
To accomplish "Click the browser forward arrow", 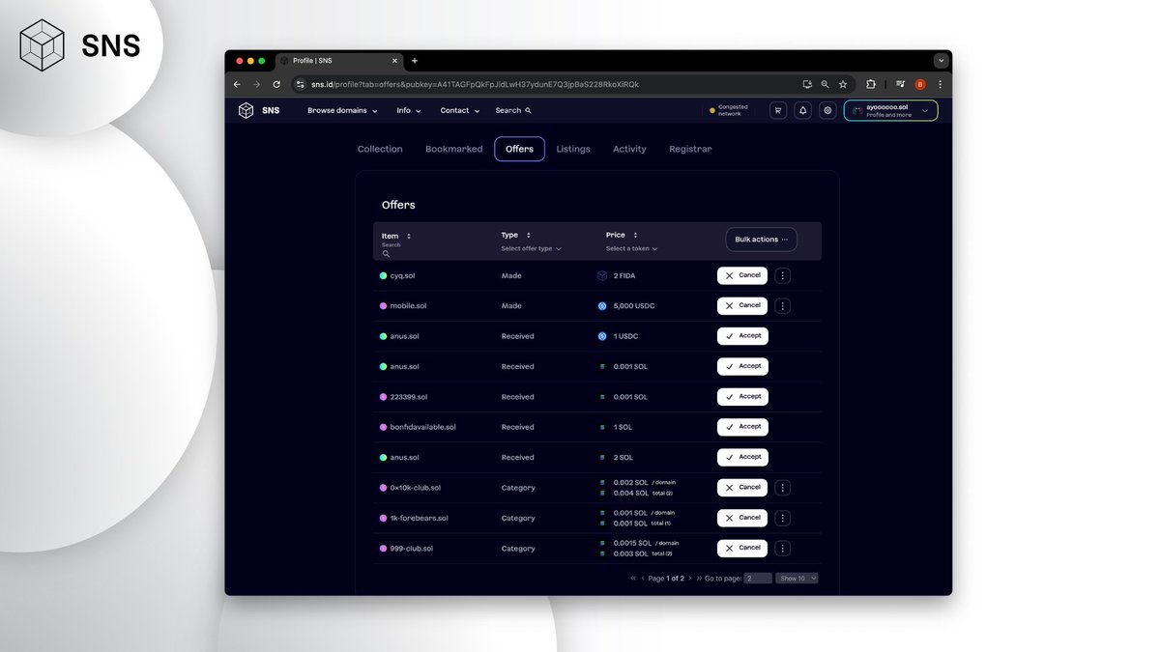I will [256, 84].
